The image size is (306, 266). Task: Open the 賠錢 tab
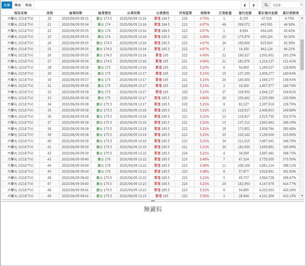click(x=28, y=4)
